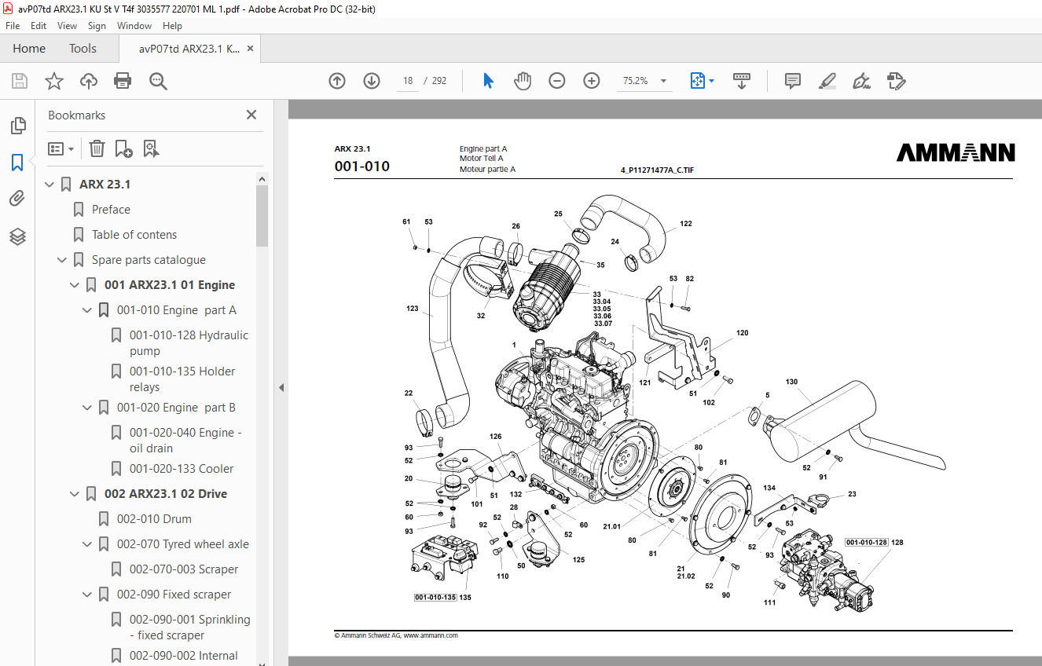Open the 002-070-003 Scraper bookmark
Viewport: 1042px width, 666px height.
pos(184,569)
